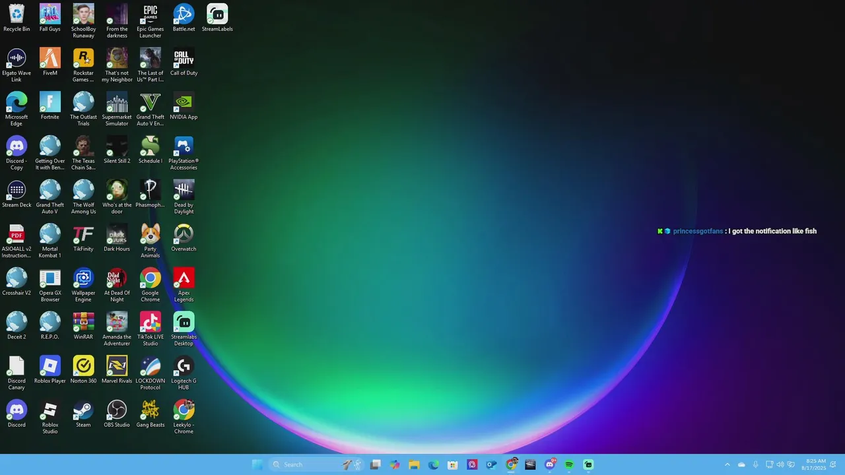Select the Party Animals desktop icon
This screenshot has width=845, height=475.
[151, 241]
